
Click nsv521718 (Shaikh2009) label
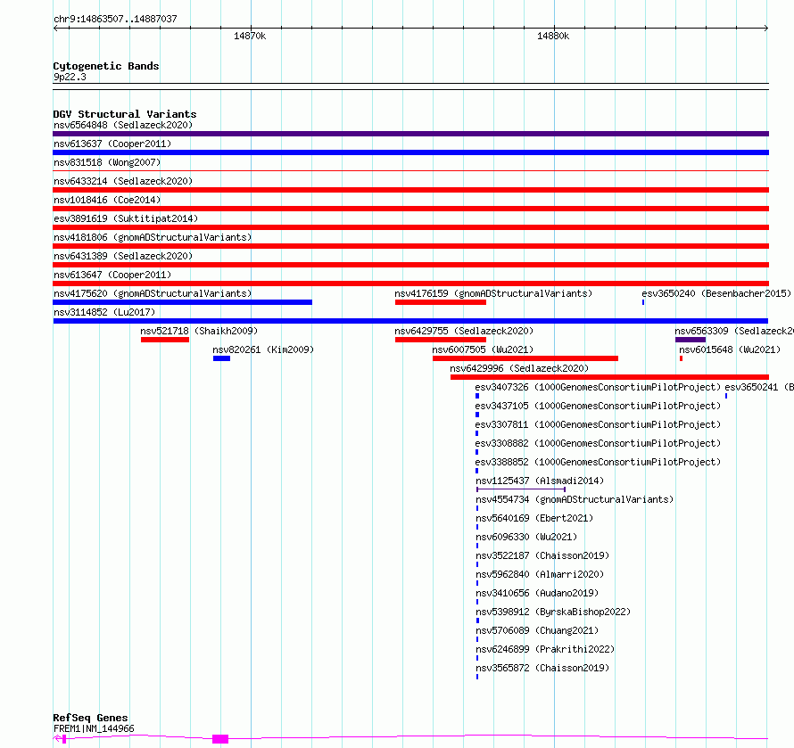199,331
